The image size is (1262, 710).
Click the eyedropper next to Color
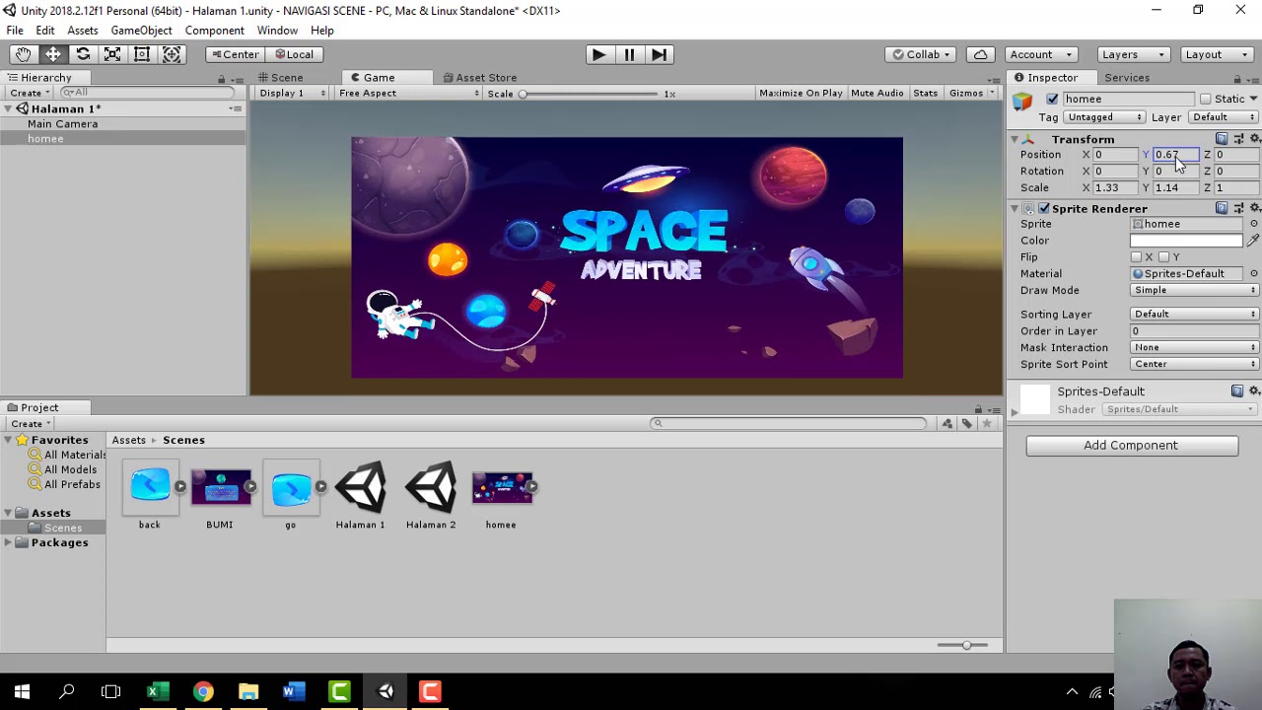click(x=1253, y=241)
